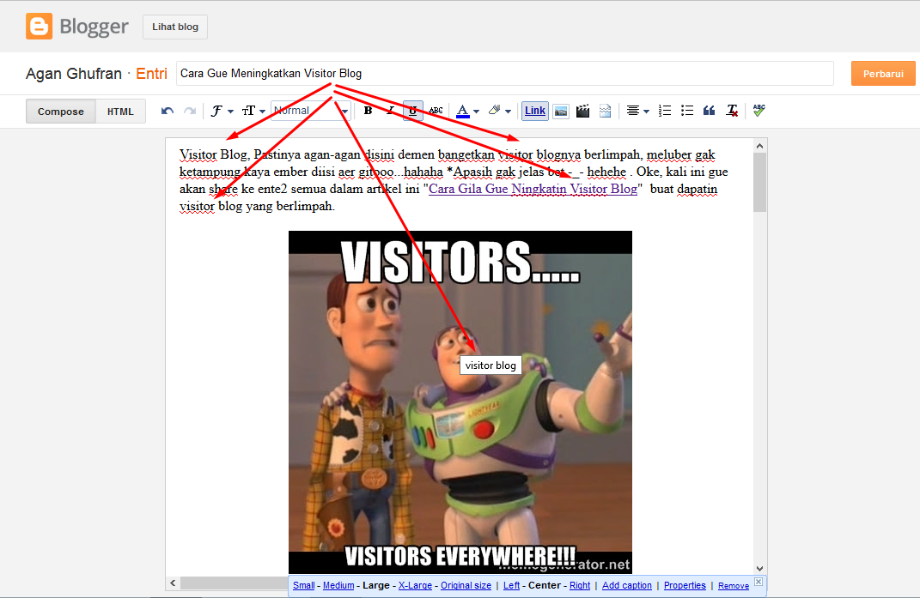Insert a jump break
Screen dimensions: 920x598
click(605, 111)
